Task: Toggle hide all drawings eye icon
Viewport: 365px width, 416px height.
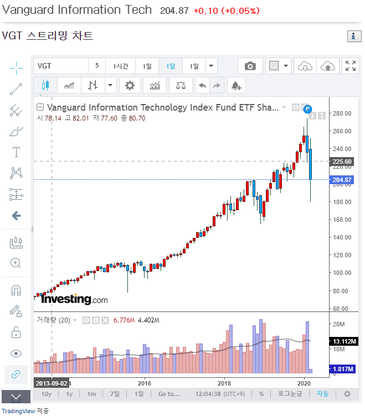Action: (x=16, y=353)
